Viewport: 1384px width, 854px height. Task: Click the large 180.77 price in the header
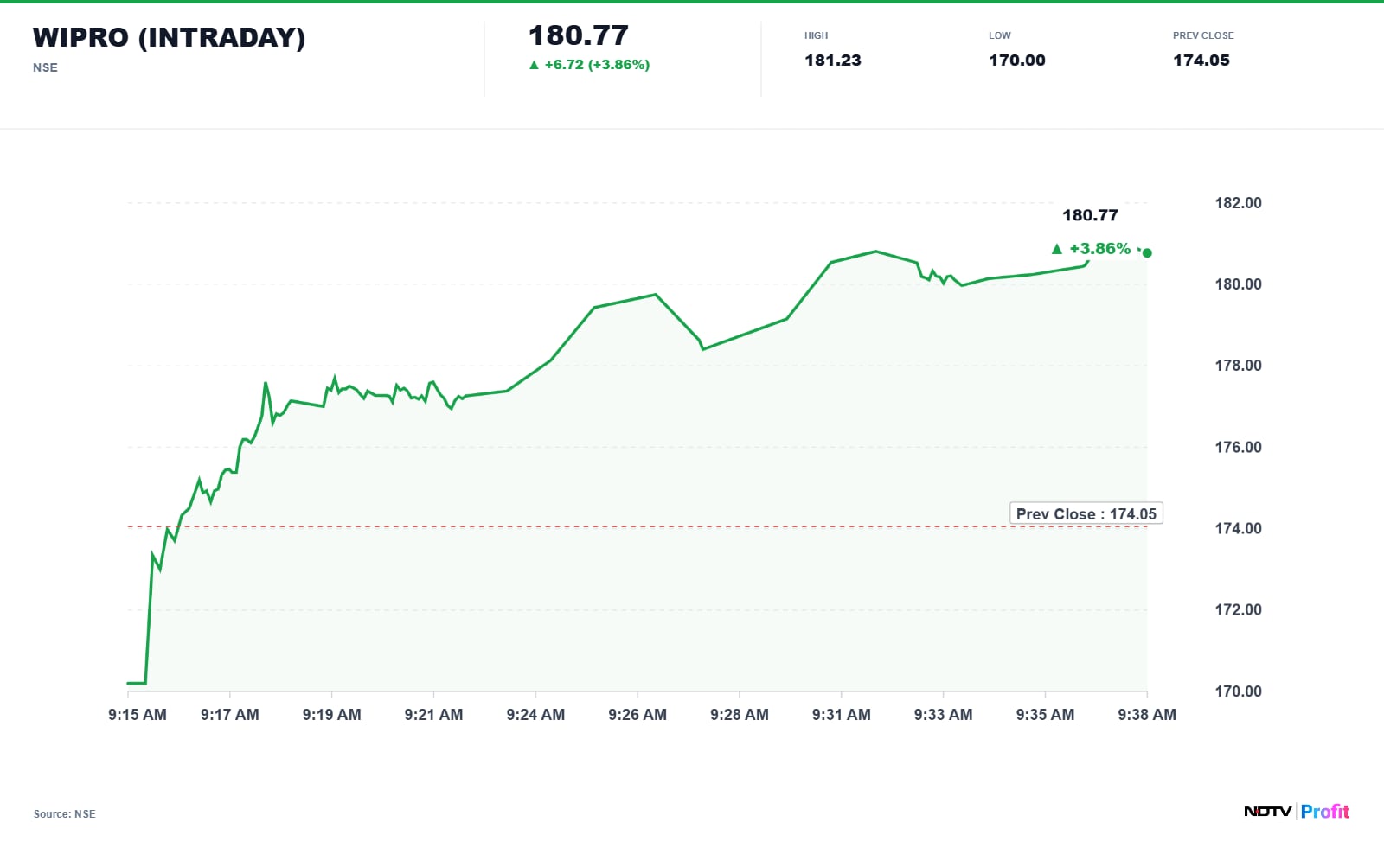(578, 35)
